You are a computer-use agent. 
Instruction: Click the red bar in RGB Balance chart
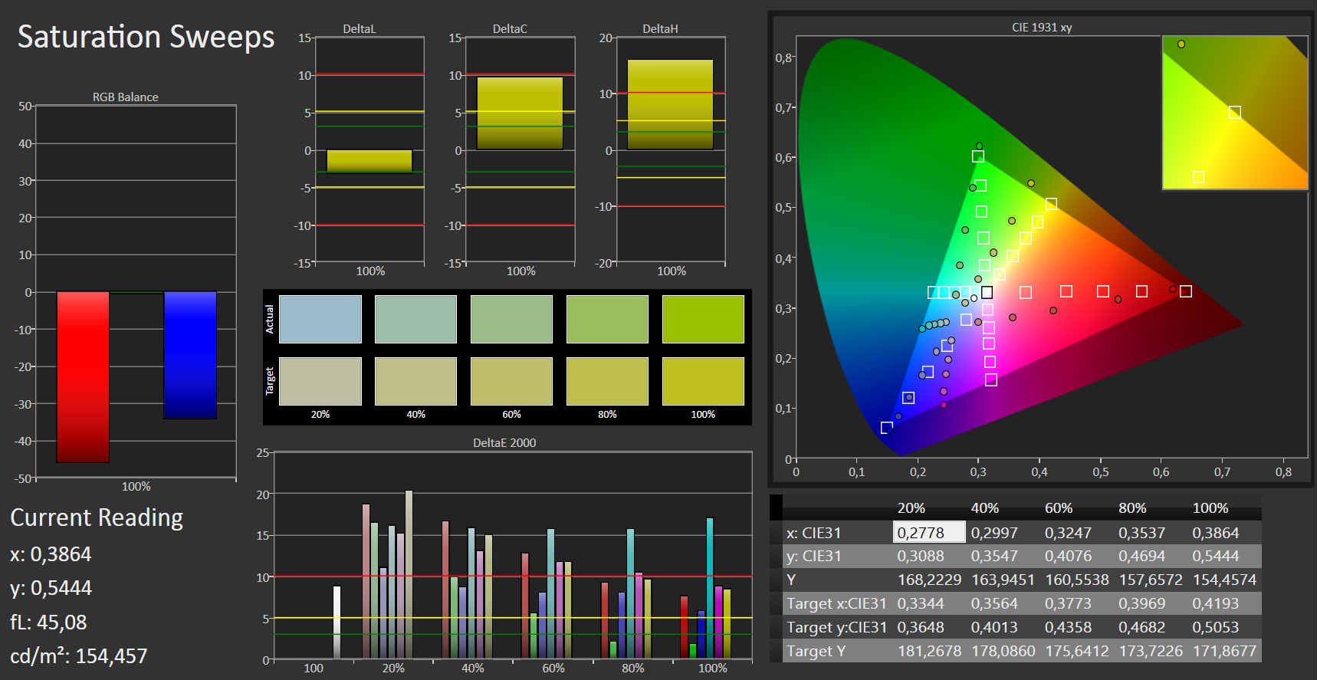pos(83,377)
